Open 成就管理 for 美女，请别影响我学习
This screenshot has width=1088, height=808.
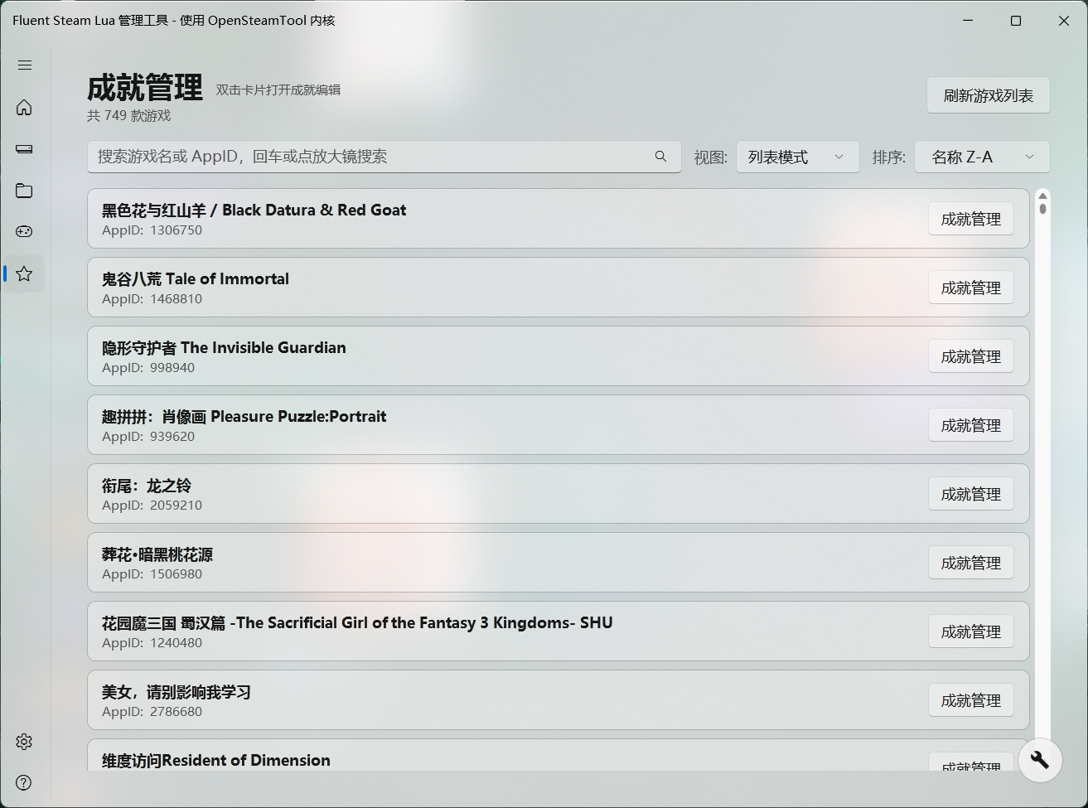tap(970, 700)
